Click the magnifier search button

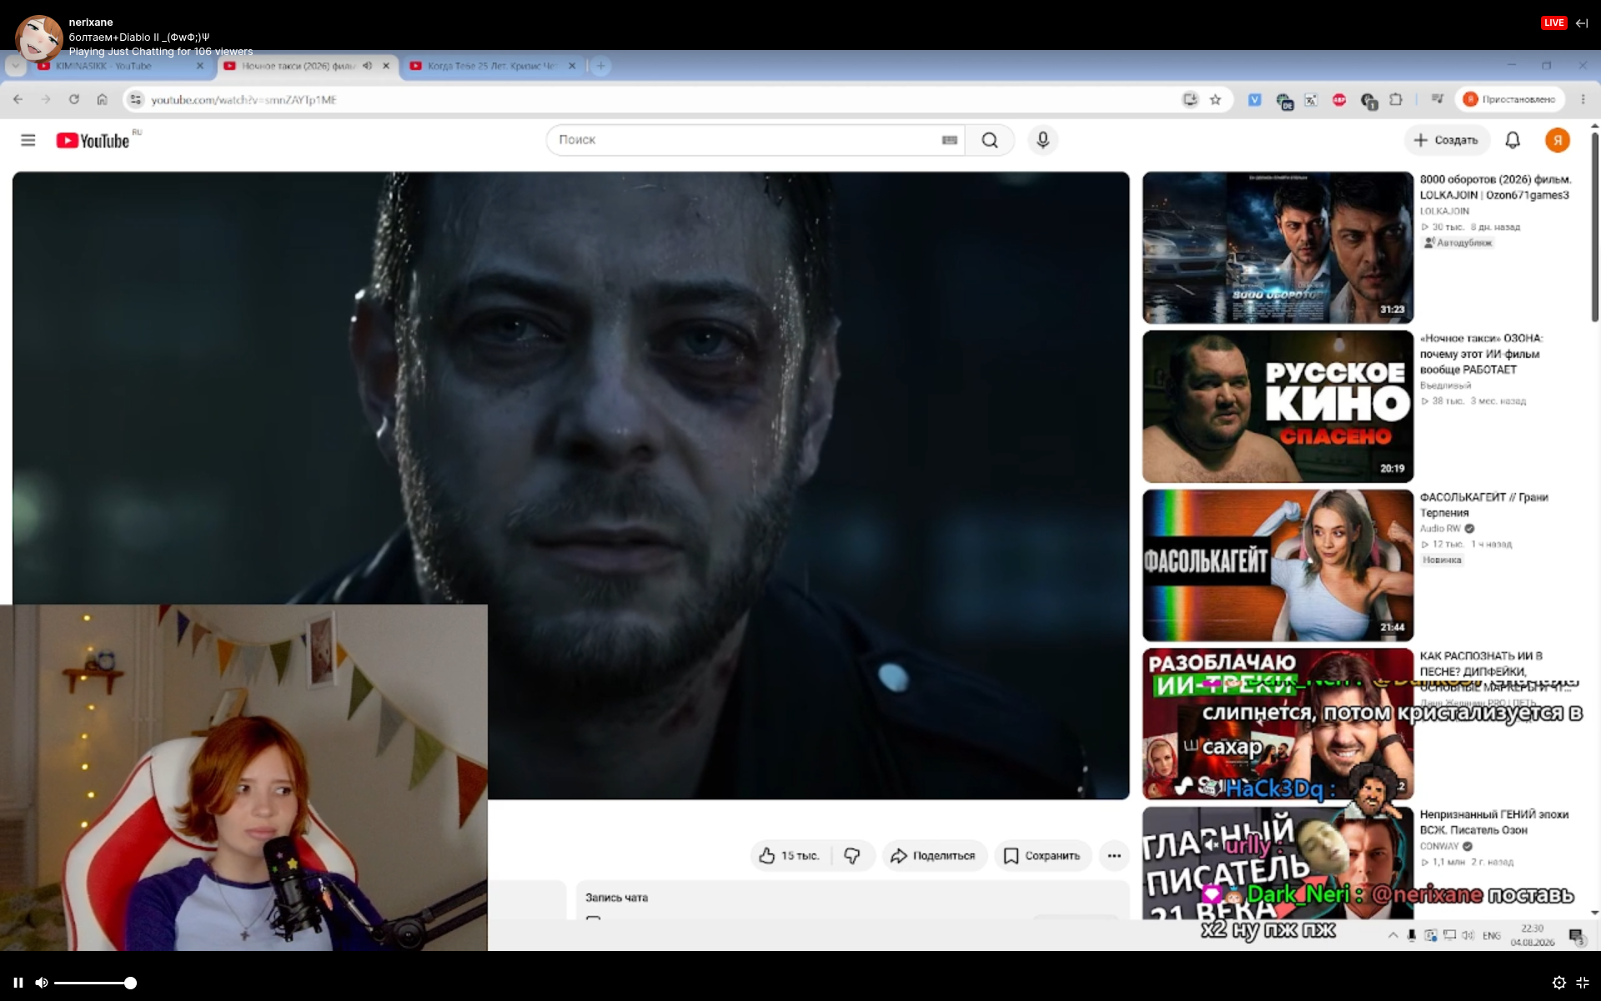[x=990, y=140]
